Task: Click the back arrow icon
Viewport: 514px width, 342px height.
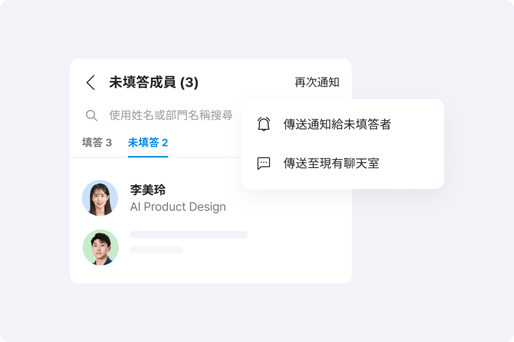Action: point(91,82)
